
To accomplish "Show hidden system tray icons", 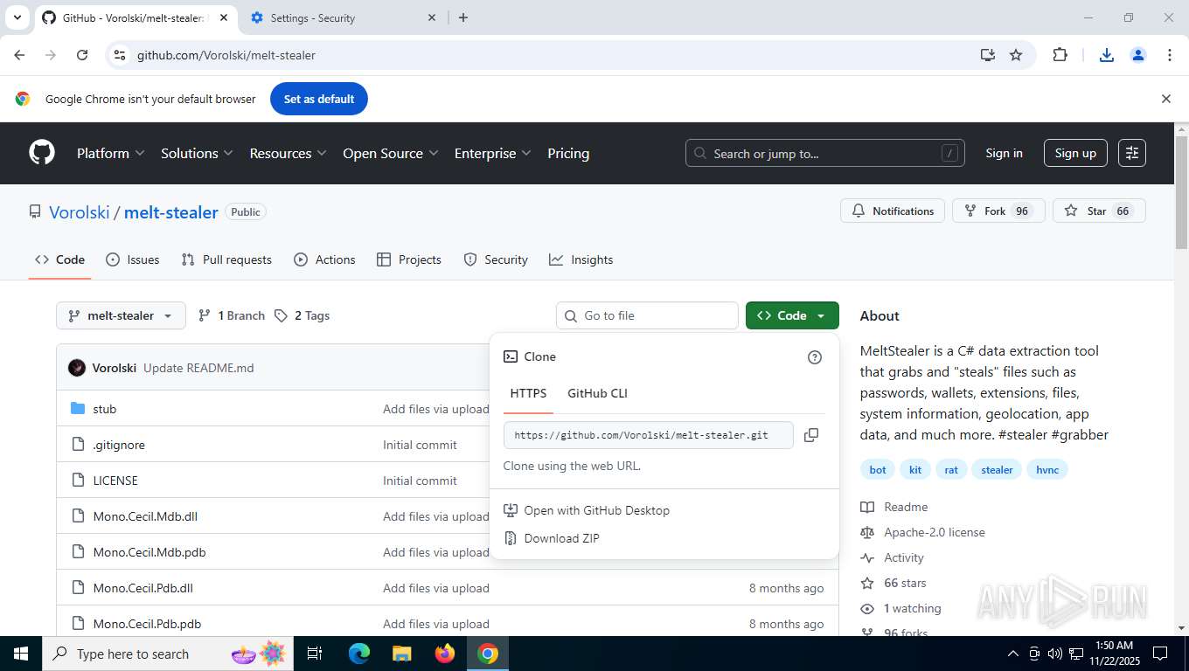I will pos(1013,654).
